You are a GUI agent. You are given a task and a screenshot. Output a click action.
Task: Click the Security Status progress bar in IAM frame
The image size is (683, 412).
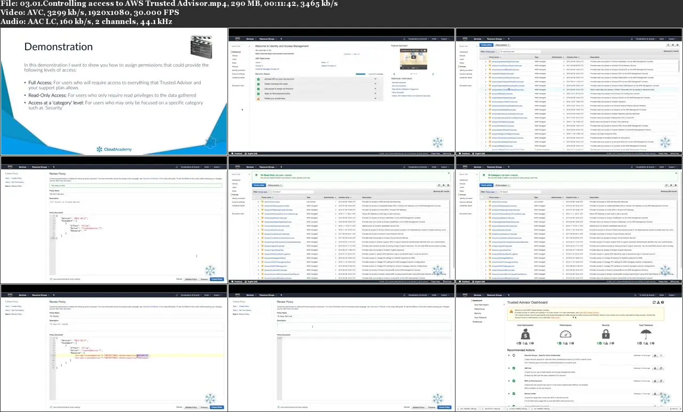tap(360, 74)
